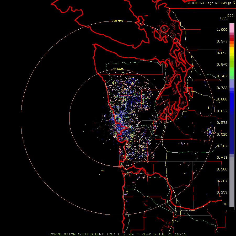Click the 0.413 color scale value
The width and height of the screenshot is (236, 236).
(x=222, y=158)
